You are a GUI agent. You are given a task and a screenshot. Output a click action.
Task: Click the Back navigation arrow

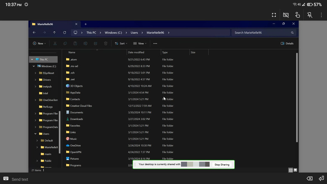click(34, 32)
